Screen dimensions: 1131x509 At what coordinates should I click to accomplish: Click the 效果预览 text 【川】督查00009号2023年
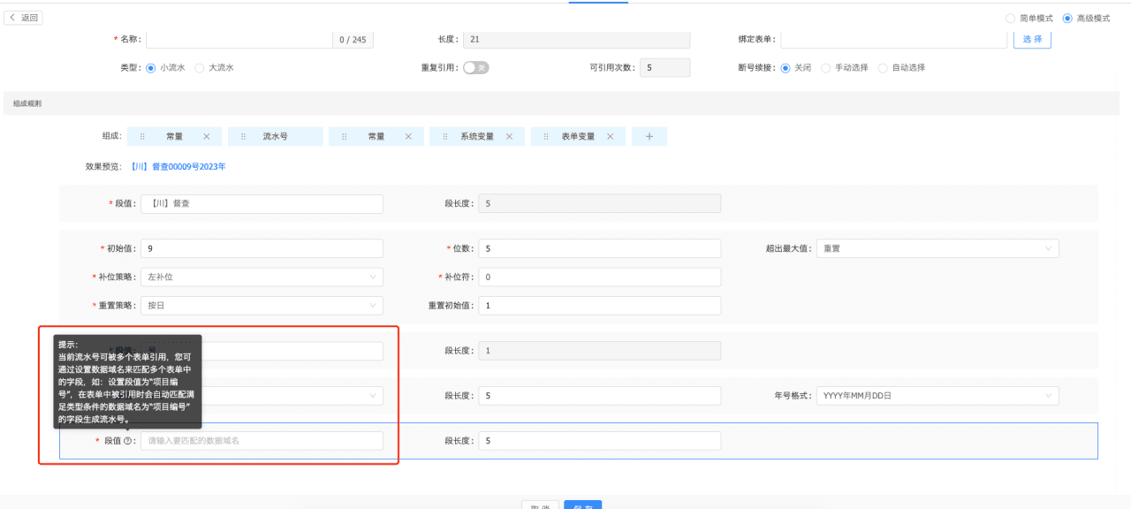[x=177, y=166]
